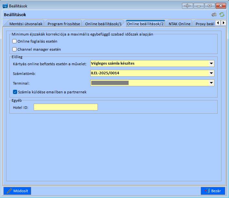Uncheck Számla küldése emailben a partnernek
The image size is (229, 198).
[15, 92]
